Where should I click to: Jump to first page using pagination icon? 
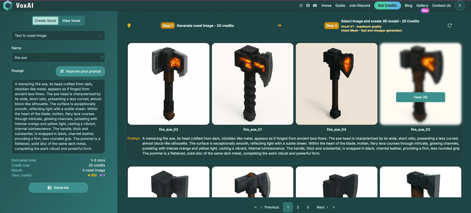(256, 207)
